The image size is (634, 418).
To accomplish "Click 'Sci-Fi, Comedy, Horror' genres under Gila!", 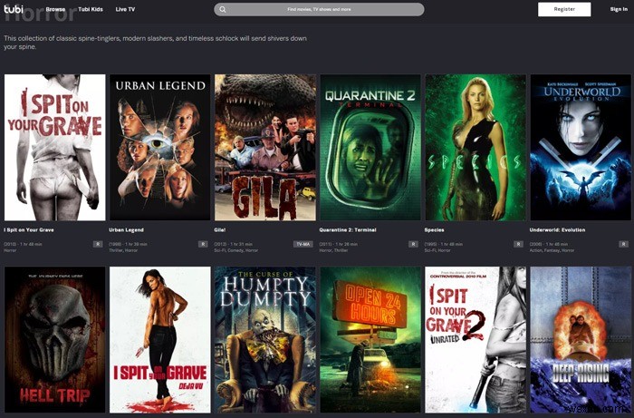I will tap(236, 250).
